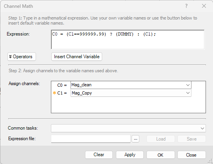Expand the Operators panel
This screenshot has width=213, height=164.
coord(22,57)
